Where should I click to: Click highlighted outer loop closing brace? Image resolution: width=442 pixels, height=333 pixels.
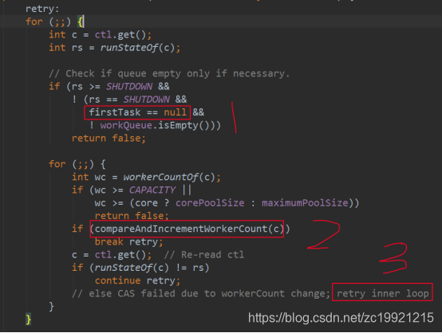28,319
